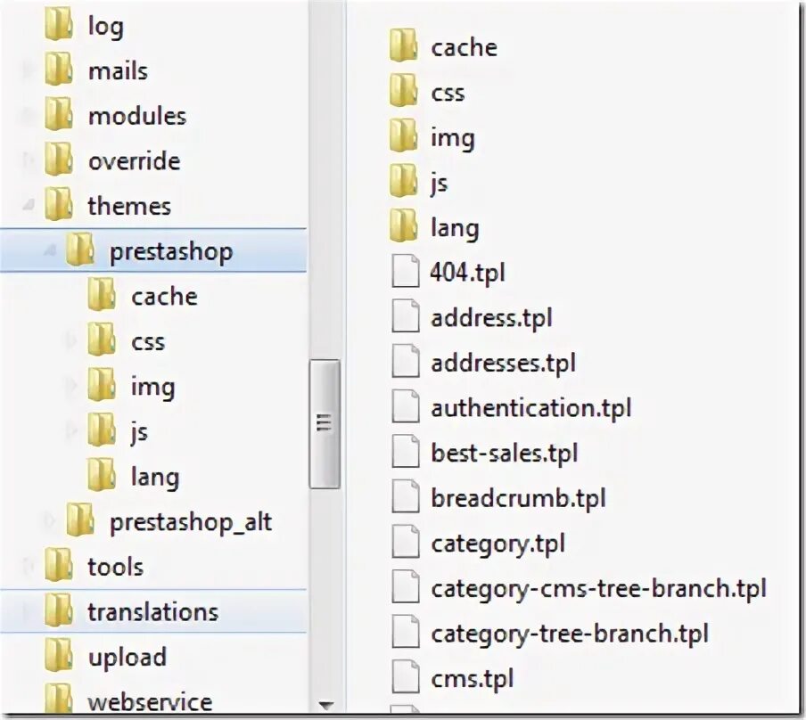Select the translations label in tree
806x720 pixels.
click(x=153, y=612)
